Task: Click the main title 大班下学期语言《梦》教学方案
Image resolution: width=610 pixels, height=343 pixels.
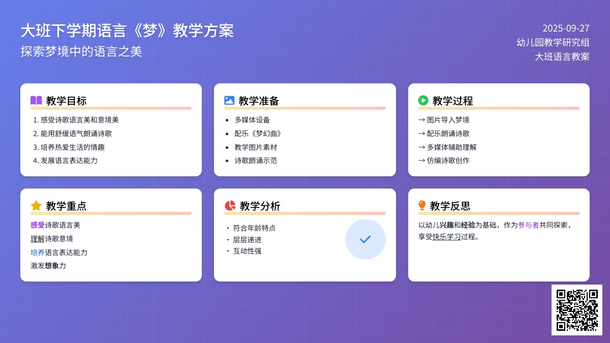Action: pyautogui.click(x=127, y=31)
